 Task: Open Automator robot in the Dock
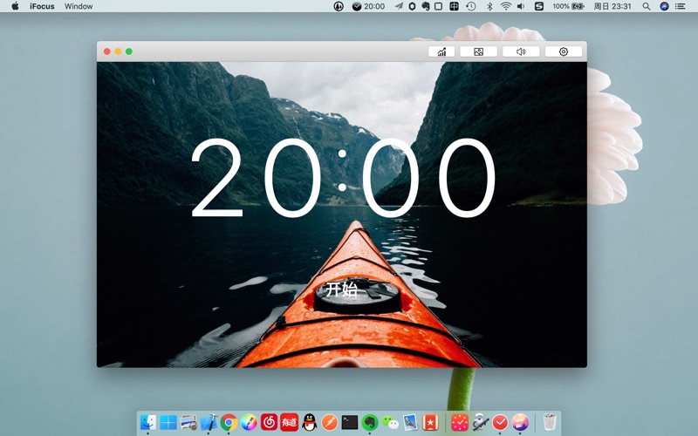point(480,422)
